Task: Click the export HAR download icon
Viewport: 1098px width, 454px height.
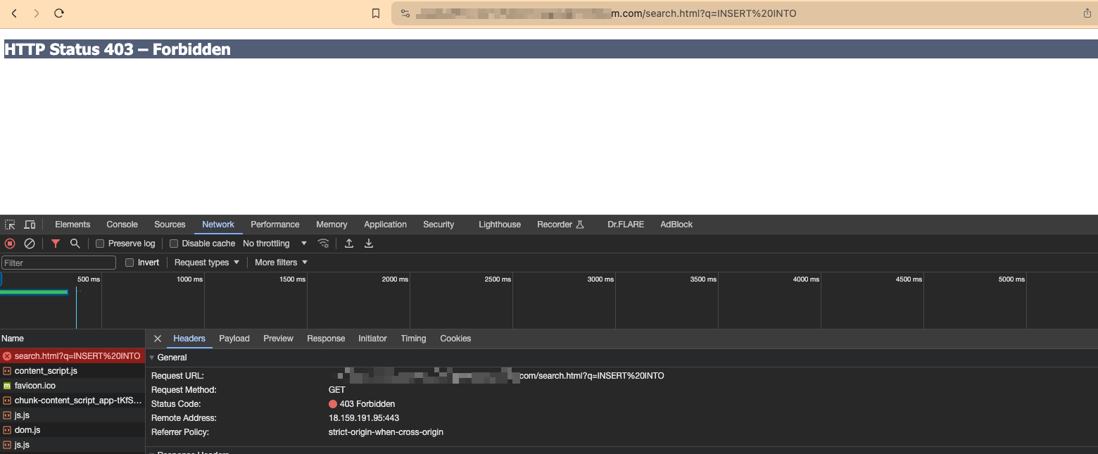Action: coord(368,244)
